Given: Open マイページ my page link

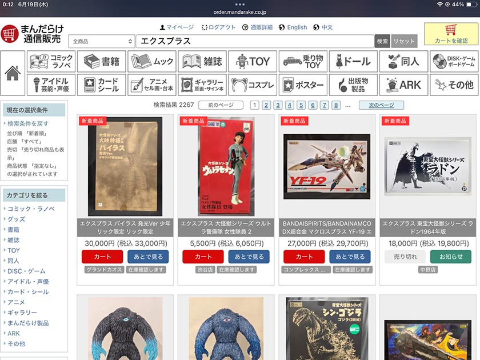Looking at the screenshot, I should coord(177,27).
